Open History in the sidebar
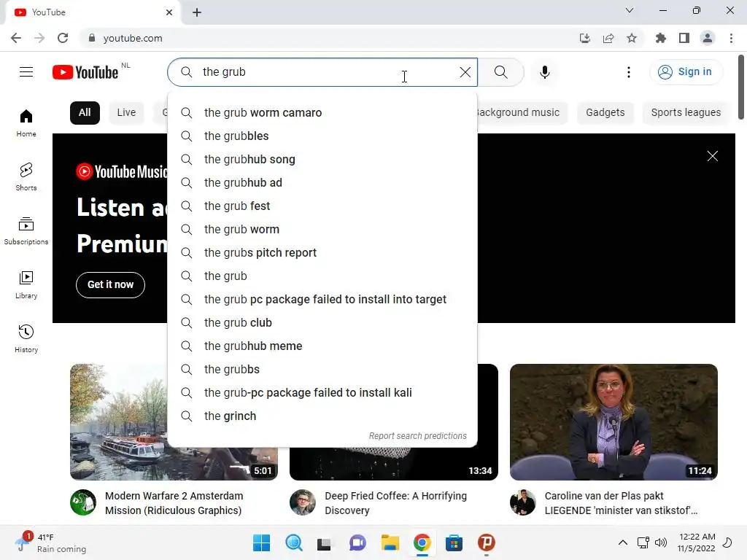 [x=26, y=338]
